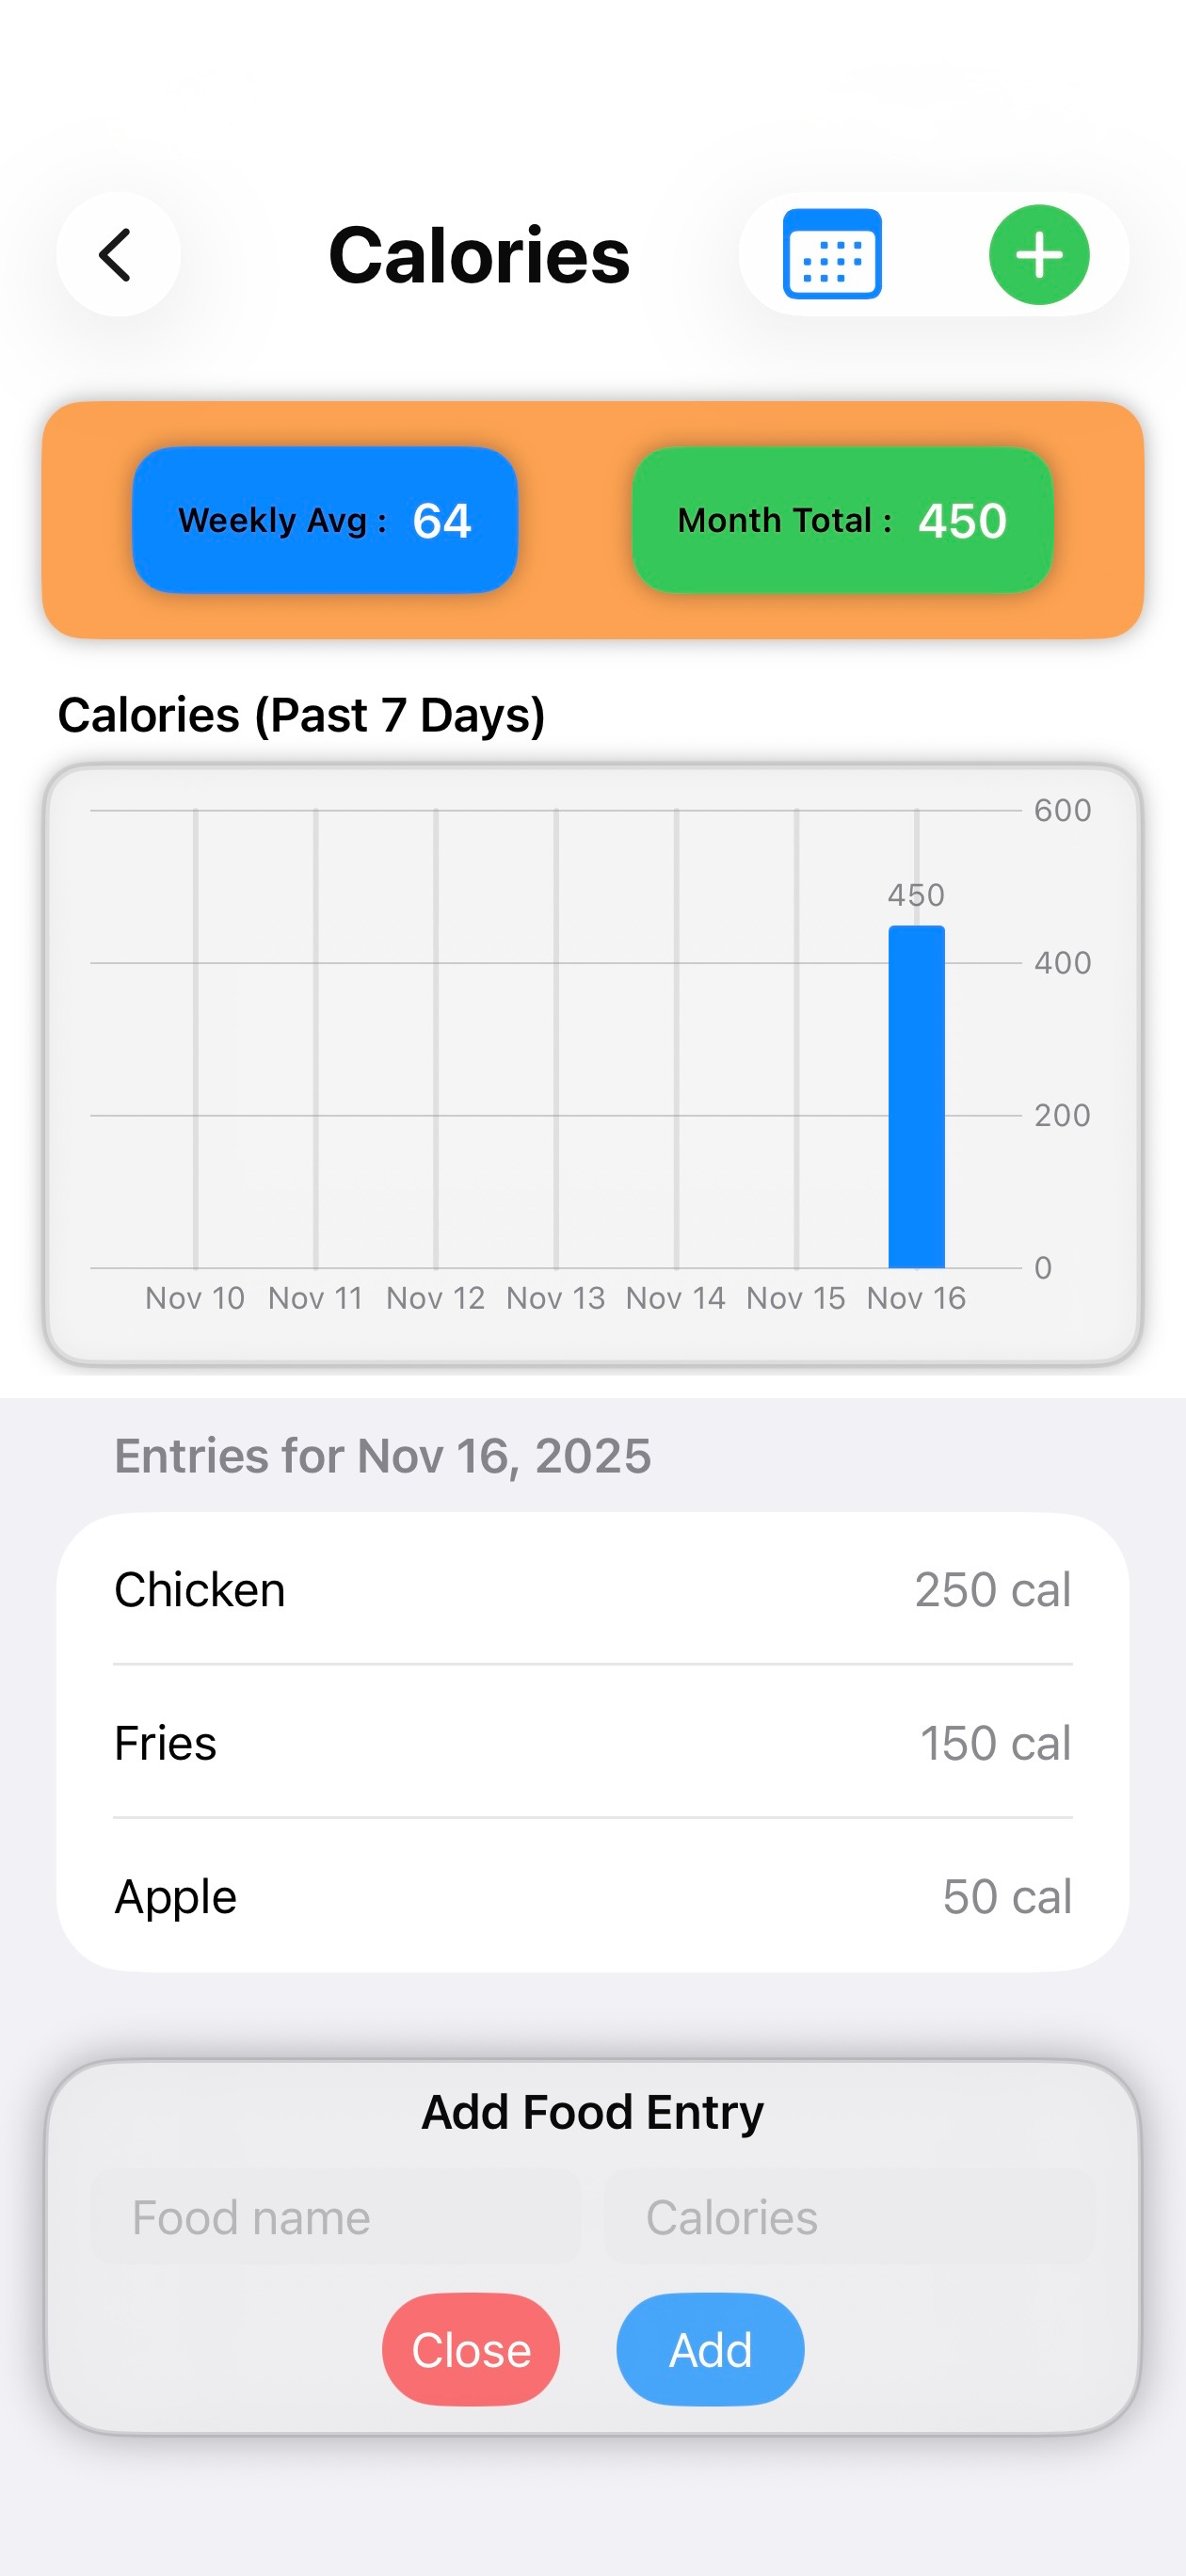Focus the Food name field
This screenshot has width=1186, height=2576.
pyautogui.click(x=336, y=2217)
